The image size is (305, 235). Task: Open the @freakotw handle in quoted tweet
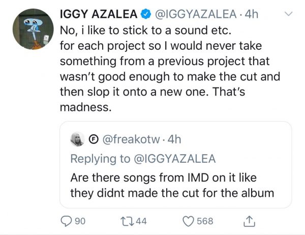tap(131, 139)
